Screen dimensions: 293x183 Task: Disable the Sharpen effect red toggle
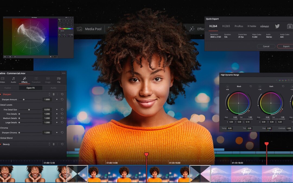click(1, 94)
